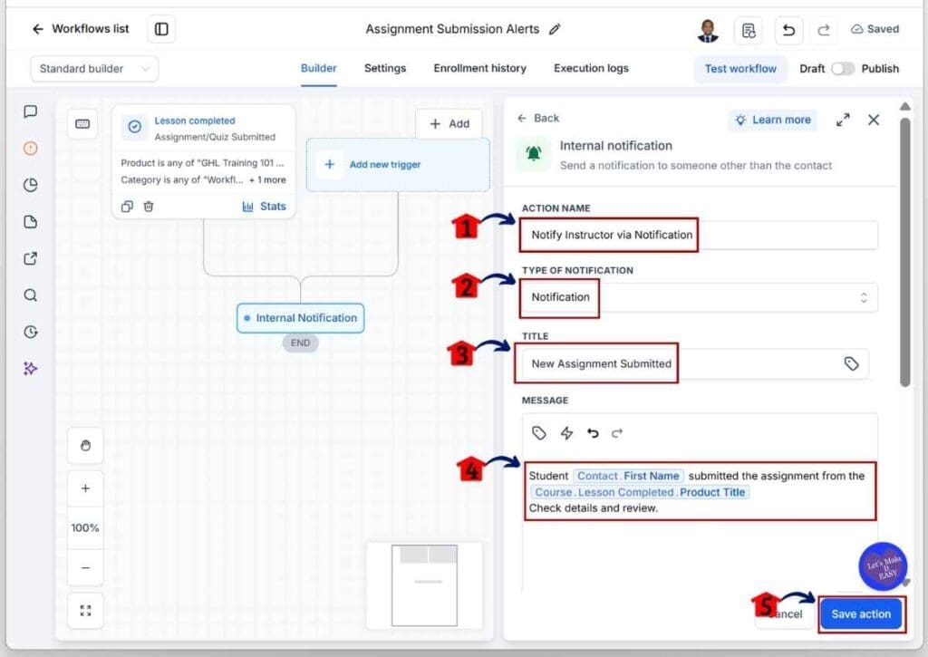
Task: Open the comments icon in left sidebar
Action: [30, 111]
